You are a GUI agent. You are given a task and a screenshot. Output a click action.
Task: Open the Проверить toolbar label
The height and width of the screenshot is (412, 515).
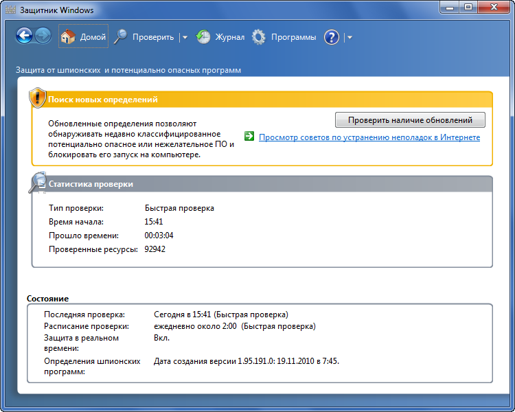point(153,37)
